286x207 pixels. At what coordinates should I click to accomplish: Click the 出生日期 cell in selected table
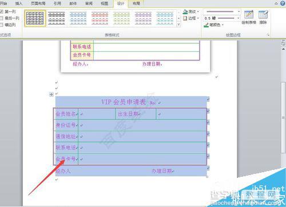pyautogui.click(x=136, y=113)
